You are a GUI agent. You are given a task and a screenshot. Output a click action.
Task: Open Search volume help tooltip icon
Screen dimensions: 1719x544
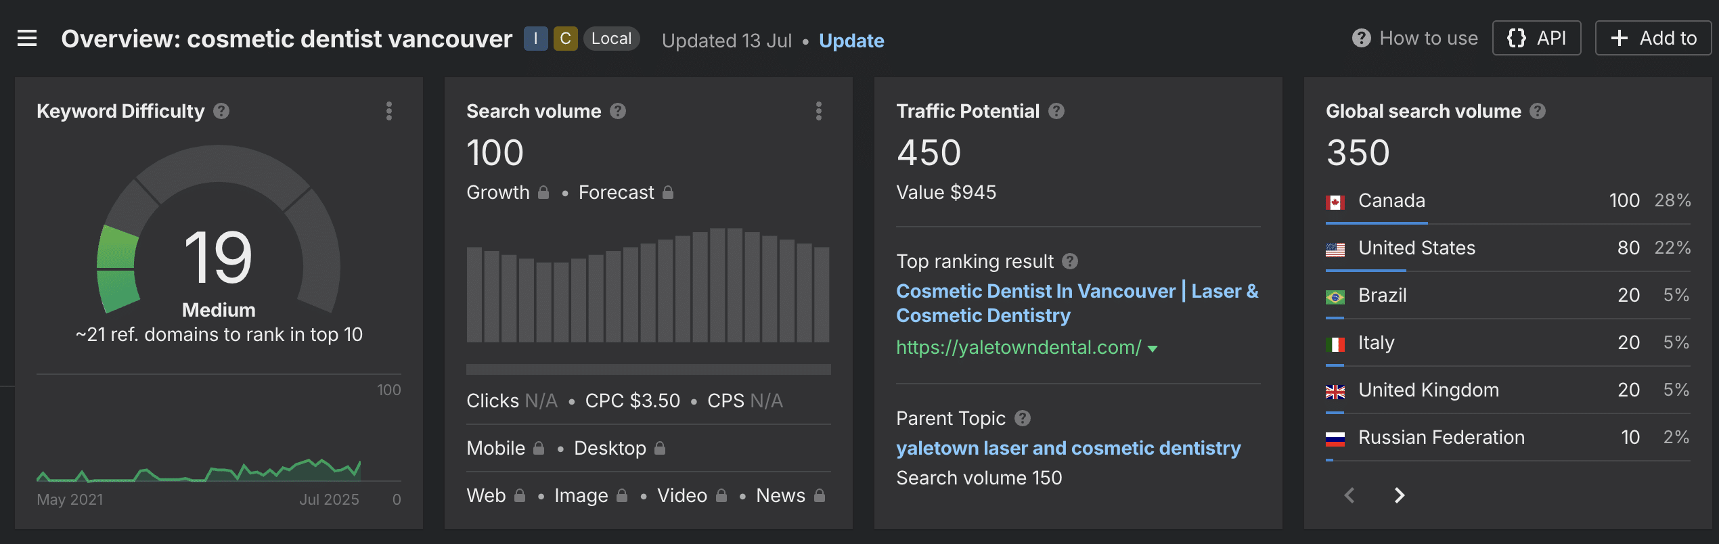click(618, 111)
